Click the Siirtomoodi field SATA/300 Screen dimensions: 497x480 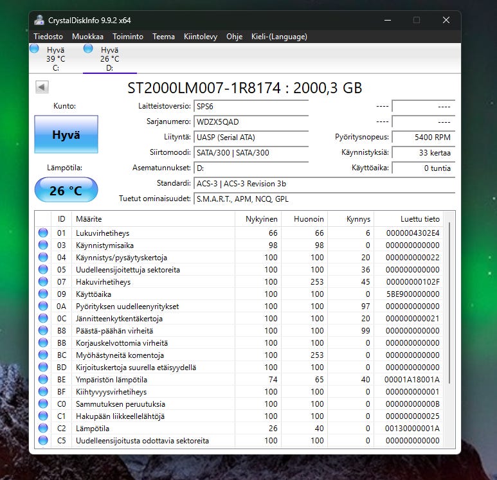coord(251,152)
